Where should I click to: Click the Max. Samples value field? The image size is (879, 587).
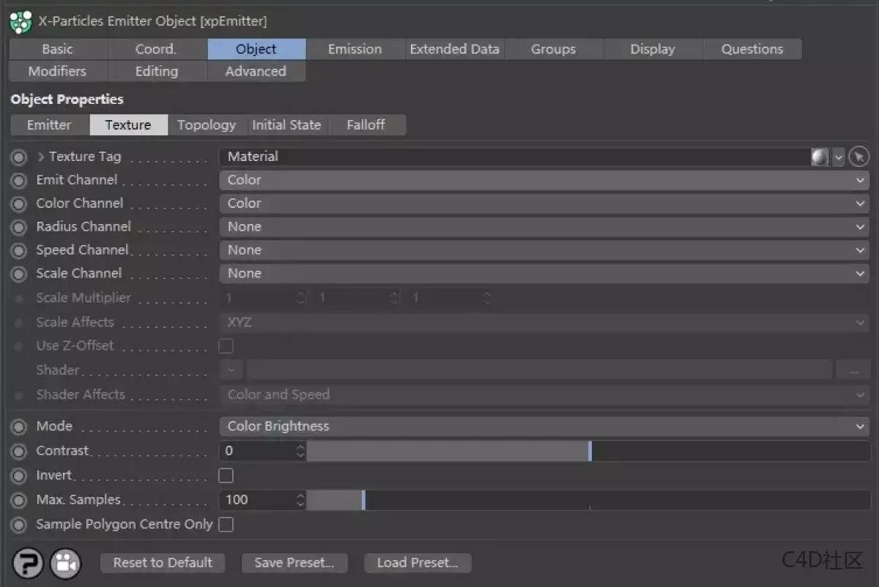coord(256,500)
